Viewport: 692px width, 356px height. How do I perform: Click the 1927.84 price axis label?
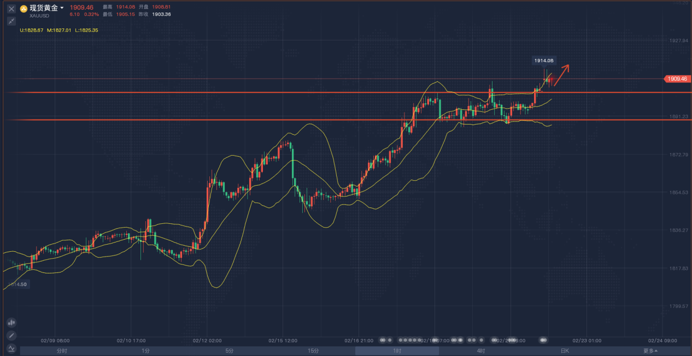tap(678, 40)
